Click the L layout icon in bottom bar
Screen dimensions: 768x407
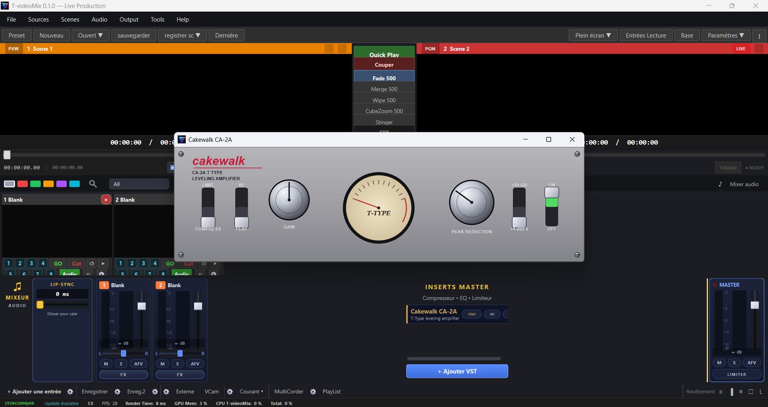pyautogui.click(x=761, y=392)
